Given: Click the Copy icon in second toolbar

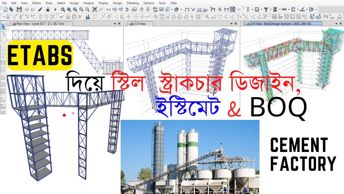Looking at the screenshot, I should pyautogui.click(x=68, y=17).
